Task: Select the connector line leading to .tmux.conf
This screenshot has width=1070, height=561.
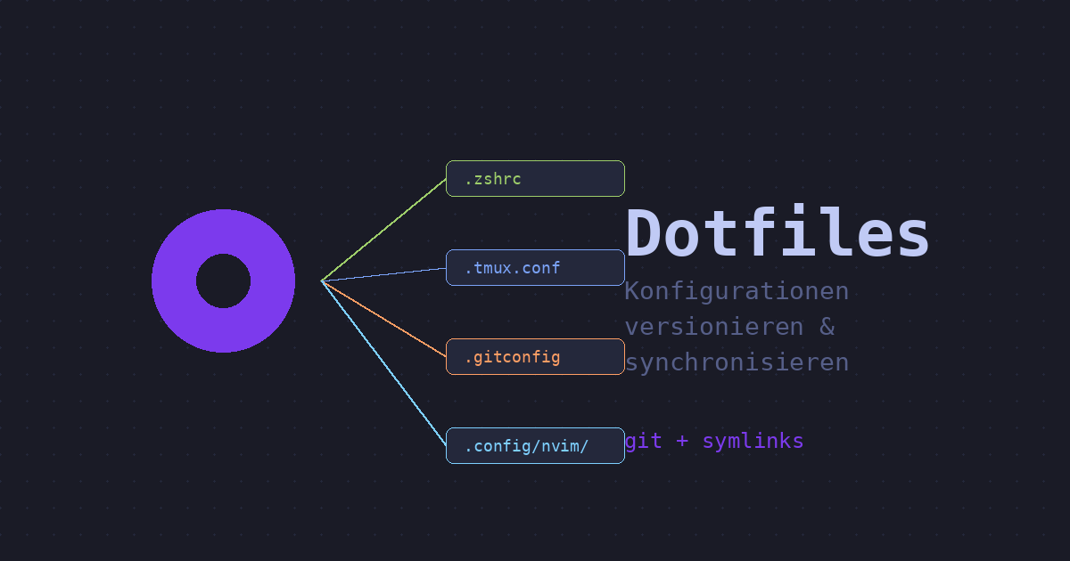Action: coord(383,274)
